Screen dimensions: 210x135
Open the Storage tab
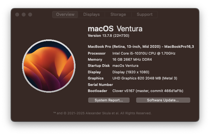point(118,15)
